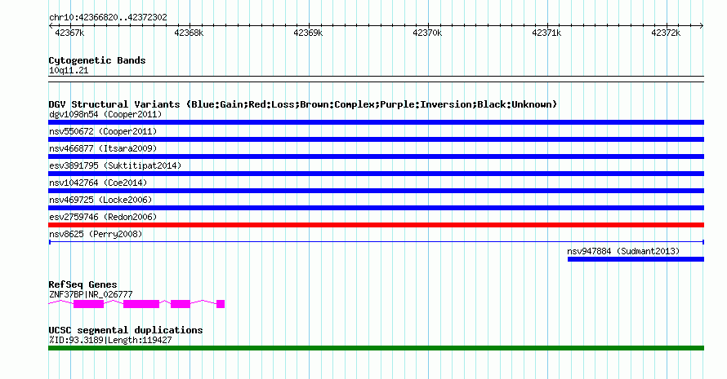Click the short nsv947884 (Sudmant2013) blue bar
The image size is (727, 379).
[636, 259]
